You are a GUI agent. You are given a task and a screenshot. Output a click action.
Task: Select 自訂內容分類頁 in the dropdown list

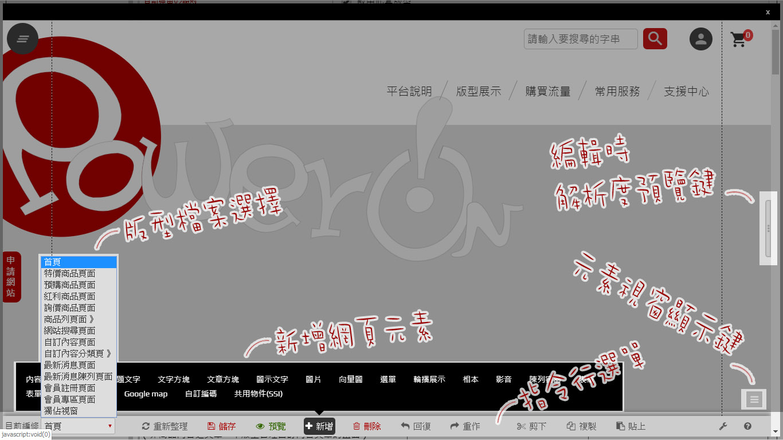coord(79,353)
